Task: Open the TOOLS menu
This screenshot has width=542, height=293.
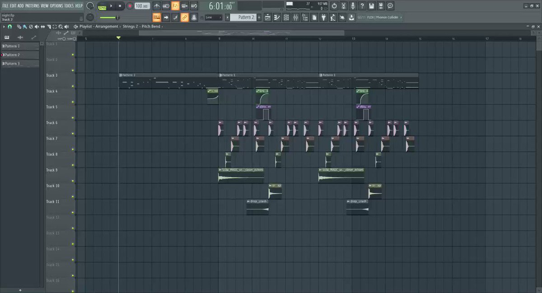Action: pos(69,5)
